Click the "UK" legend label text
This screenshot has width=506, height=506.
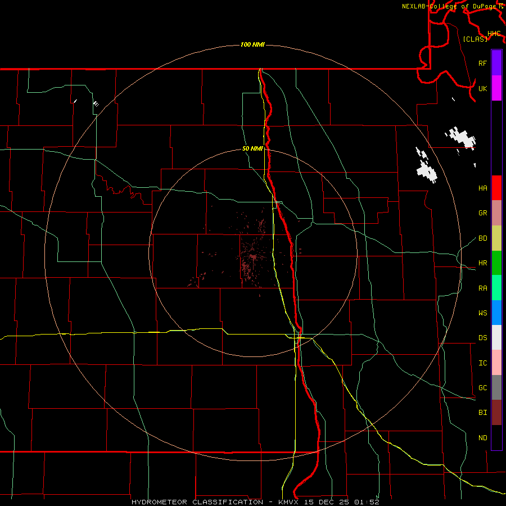[483, 88]
